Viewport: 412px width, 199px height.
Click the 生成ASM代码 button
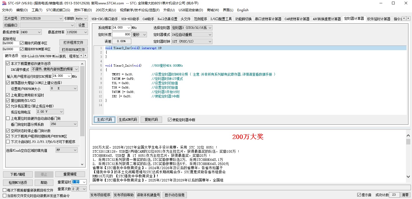(x=128, y=120)
